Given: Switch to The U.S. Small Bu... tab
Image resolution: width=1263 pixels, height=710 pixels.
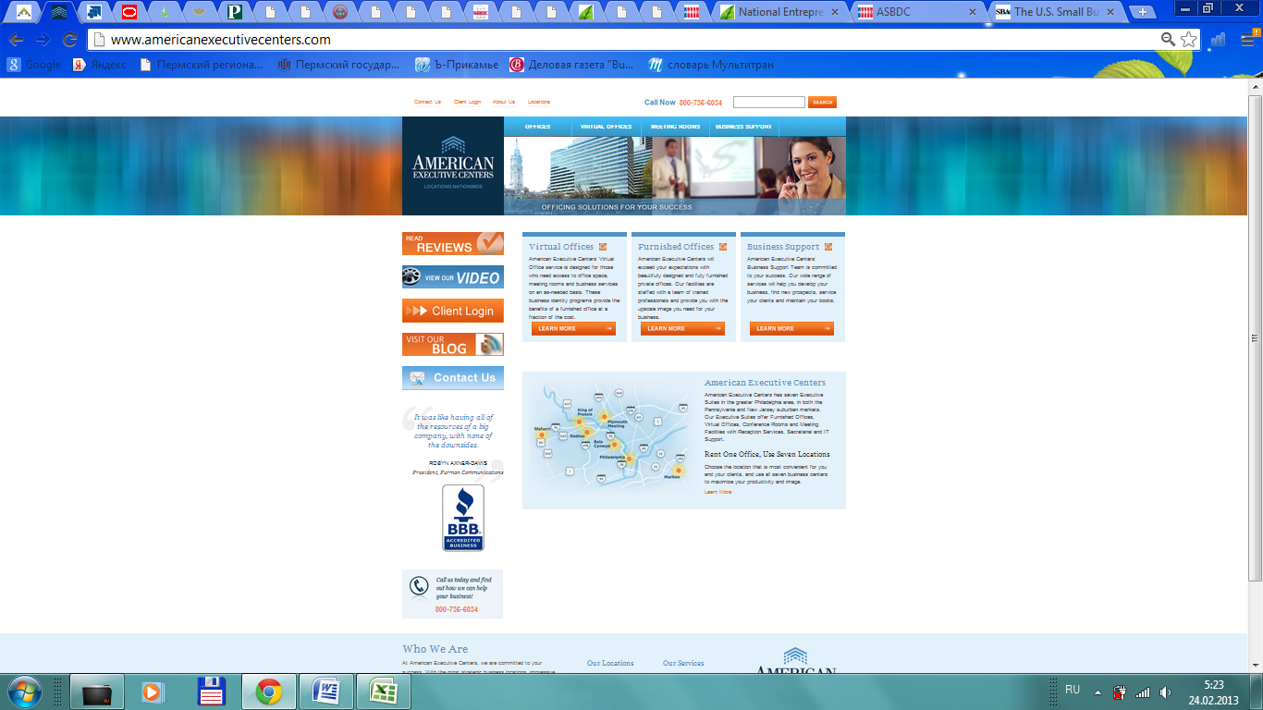Looking at the screenshot, I should [1054, 12].
